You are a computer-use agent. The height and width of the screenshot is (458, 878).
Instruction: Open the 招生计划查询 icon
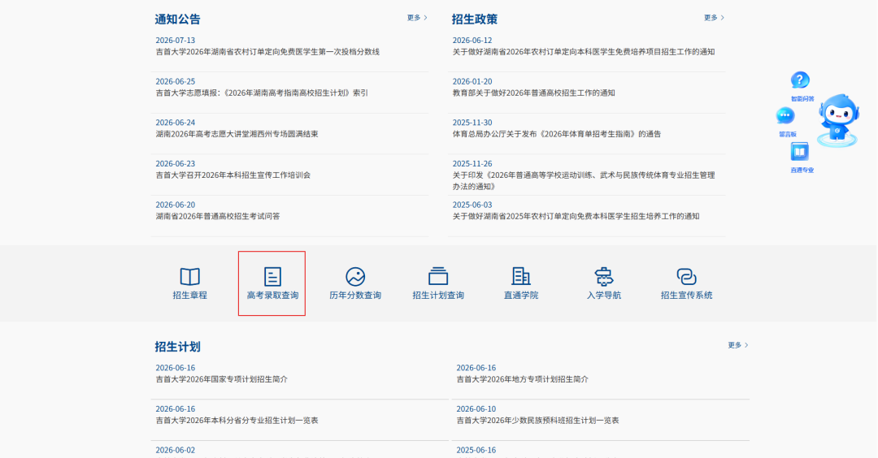coord(438,276)
